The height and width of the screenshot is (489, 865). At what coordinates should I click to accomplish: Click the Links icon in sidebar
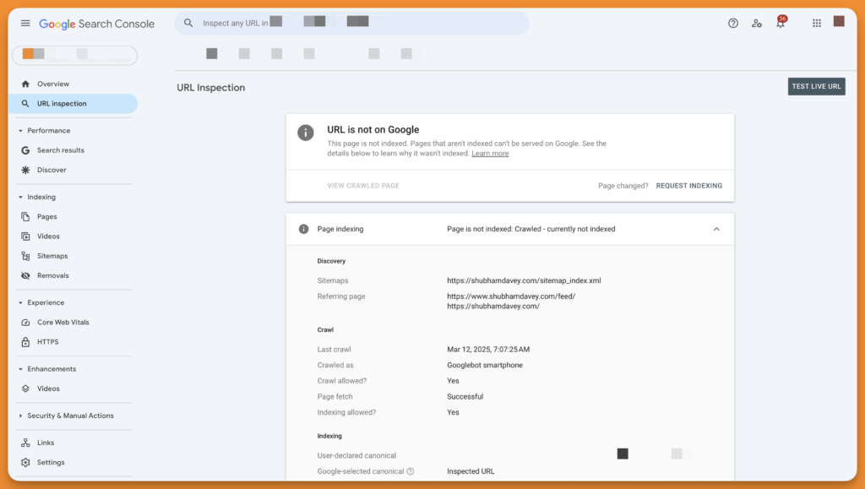click(x=25, y=443)
